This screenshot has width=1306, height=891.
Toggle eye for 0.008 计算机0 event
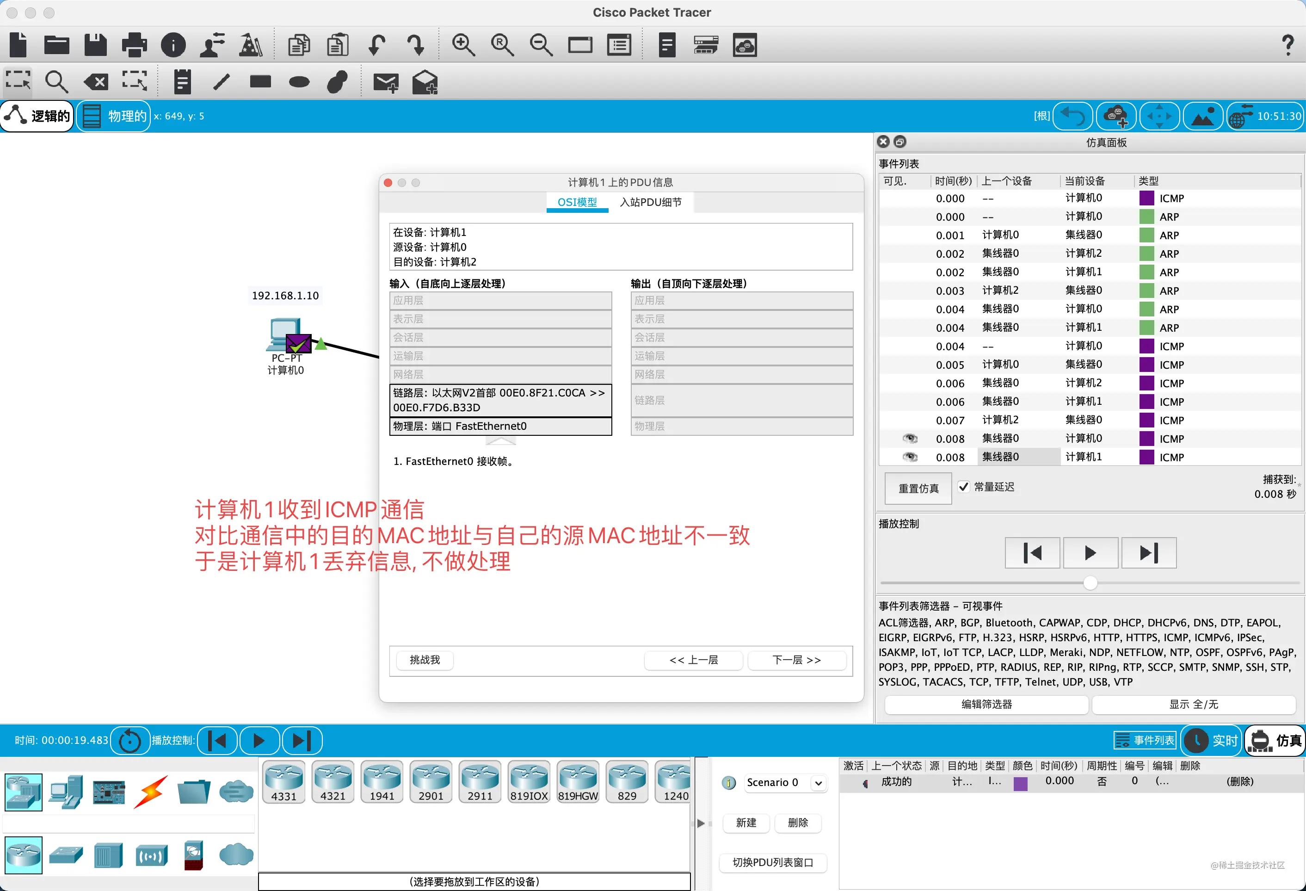[910, 439]
